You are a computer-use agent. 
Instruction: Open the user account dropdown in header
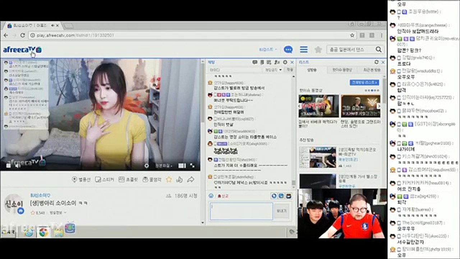click(268, 50)
